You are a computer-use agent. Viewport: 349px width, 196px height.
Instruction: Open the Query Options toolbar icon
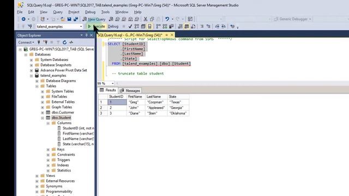coord(143,27)
